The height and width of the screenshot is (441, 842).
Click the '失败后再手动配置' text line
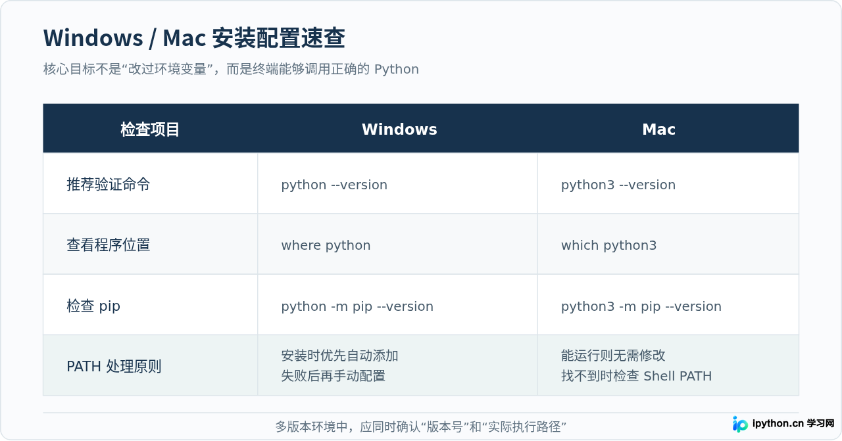(x=333, y=376)
